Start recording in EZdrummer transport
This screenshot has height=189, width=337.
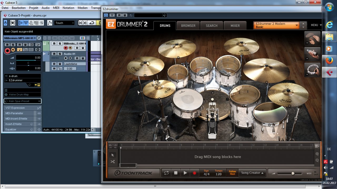pyautogui.click(x=195, y=173)
